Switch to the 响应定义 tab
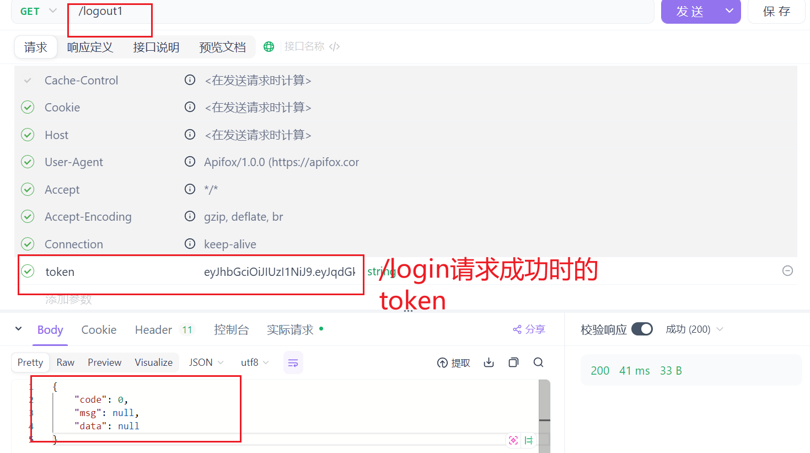810x453 pixels. point(90,47)
